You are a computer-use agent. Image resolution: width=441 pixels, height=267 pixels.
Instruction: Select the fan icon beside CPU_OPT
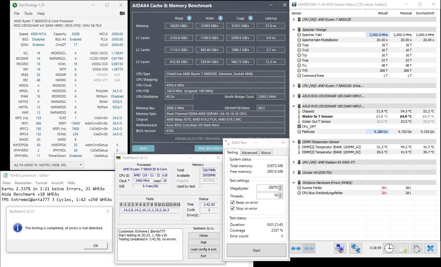299,127
